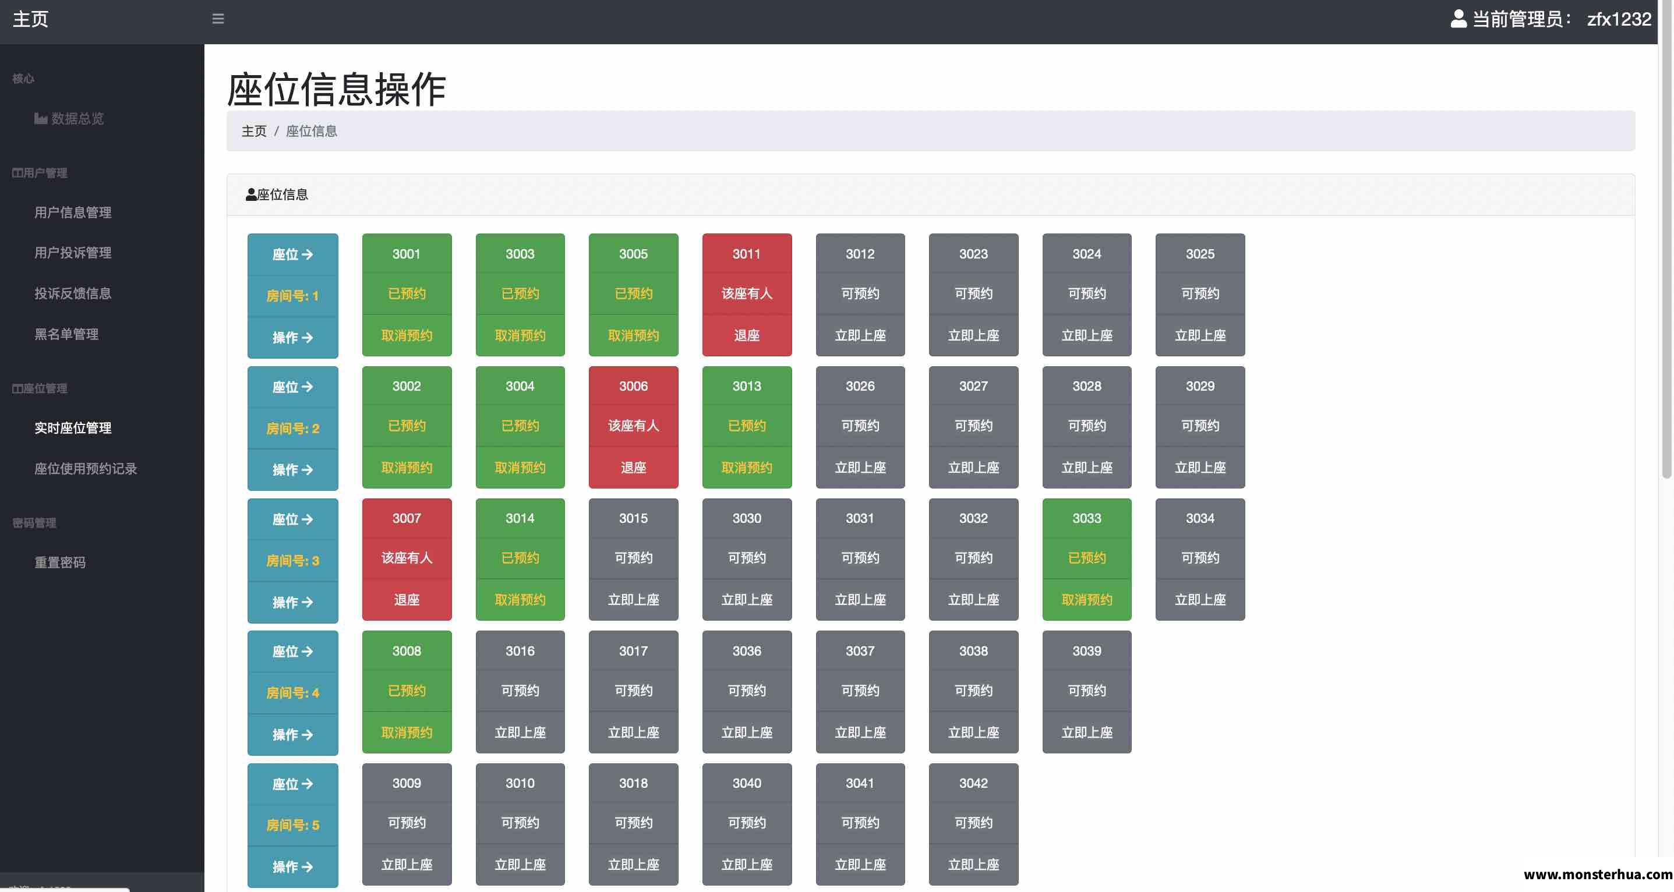Viewport: 1674px width, 892px height.
Task: Click 立即上座 for seat 3029
Action: (x=1200, y=468)
